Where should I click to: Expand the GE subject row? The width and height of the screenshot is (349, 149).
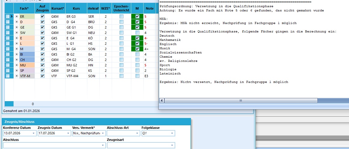click(17, 27)
